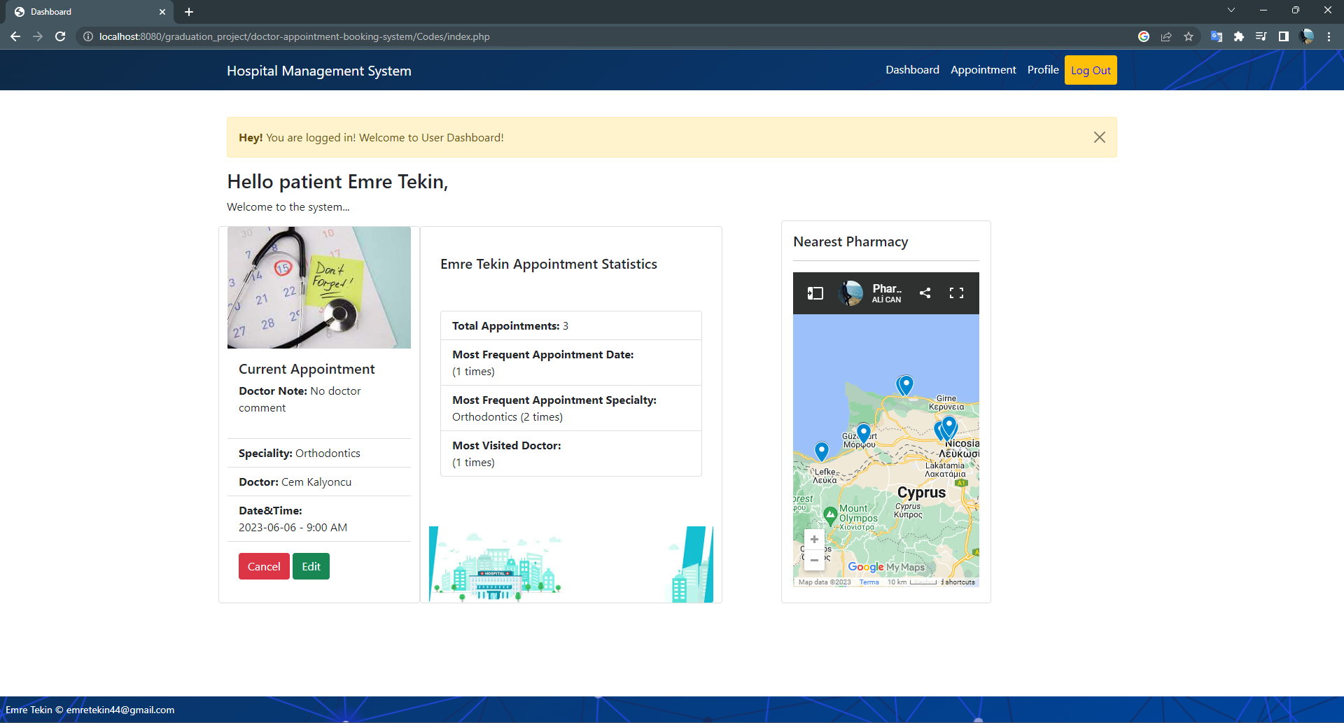Click the Chrome profile avatar
The image size is (1344, 723).
click(x=1308, y=36)
